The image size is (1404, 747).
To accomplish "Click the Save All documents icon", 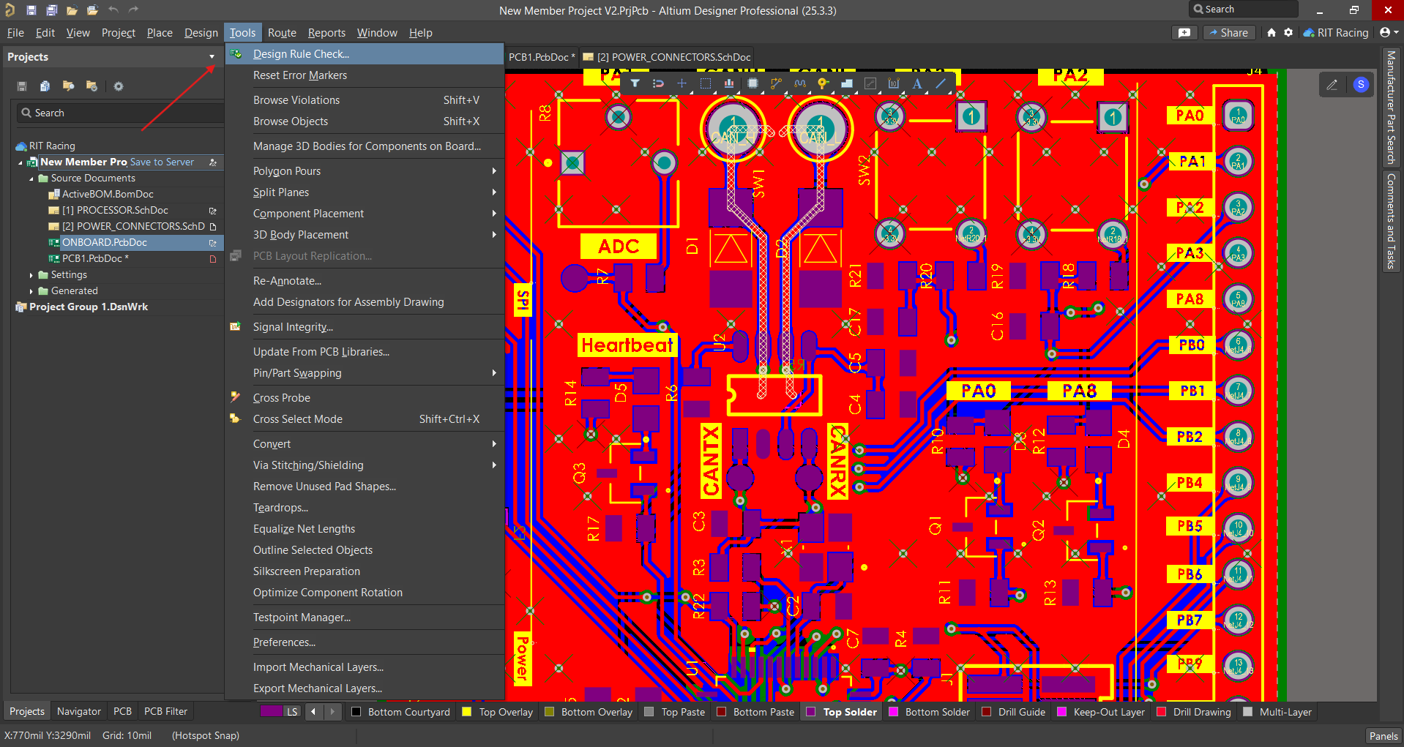I will click(x=51, y=10).
